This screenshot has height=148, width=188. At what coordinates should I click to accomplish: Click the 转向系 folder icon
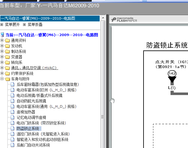point(7,62)
